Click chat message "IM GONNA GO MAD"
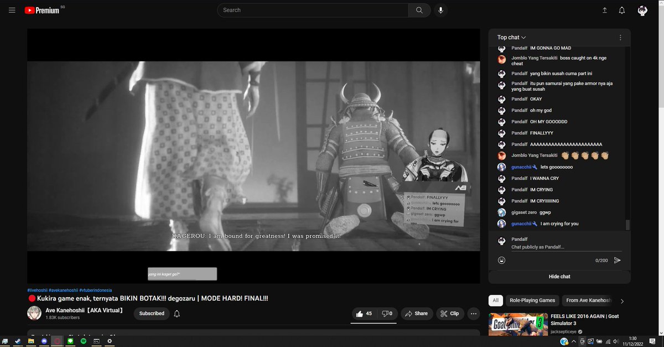Viewport: 664px width, 347px height. pyautogui.click(x=551, y=48)
